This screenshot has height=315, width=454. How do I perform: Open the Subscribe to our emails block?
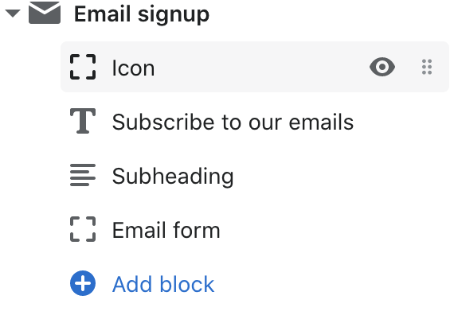[233, 122]
